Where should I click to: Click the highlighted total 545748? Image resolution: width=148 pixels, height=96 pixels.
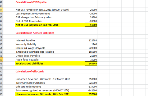(x=91, y=63)
